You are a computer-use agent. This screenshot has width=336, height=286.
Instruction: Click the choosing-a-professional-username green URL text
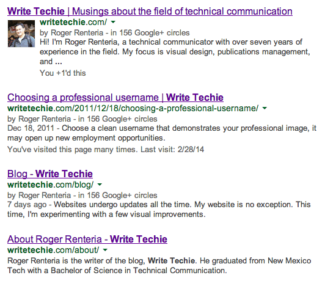[133, 108]
